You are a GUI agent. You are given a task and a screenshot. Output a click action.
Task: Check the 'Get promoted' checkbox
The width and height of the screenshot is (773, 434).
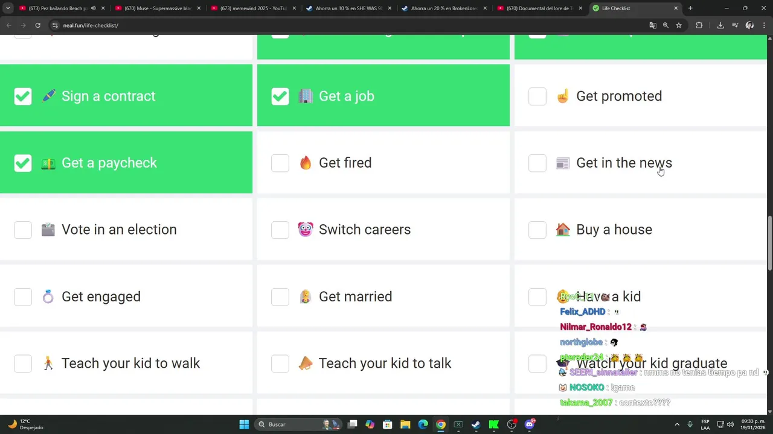(537, 96)
